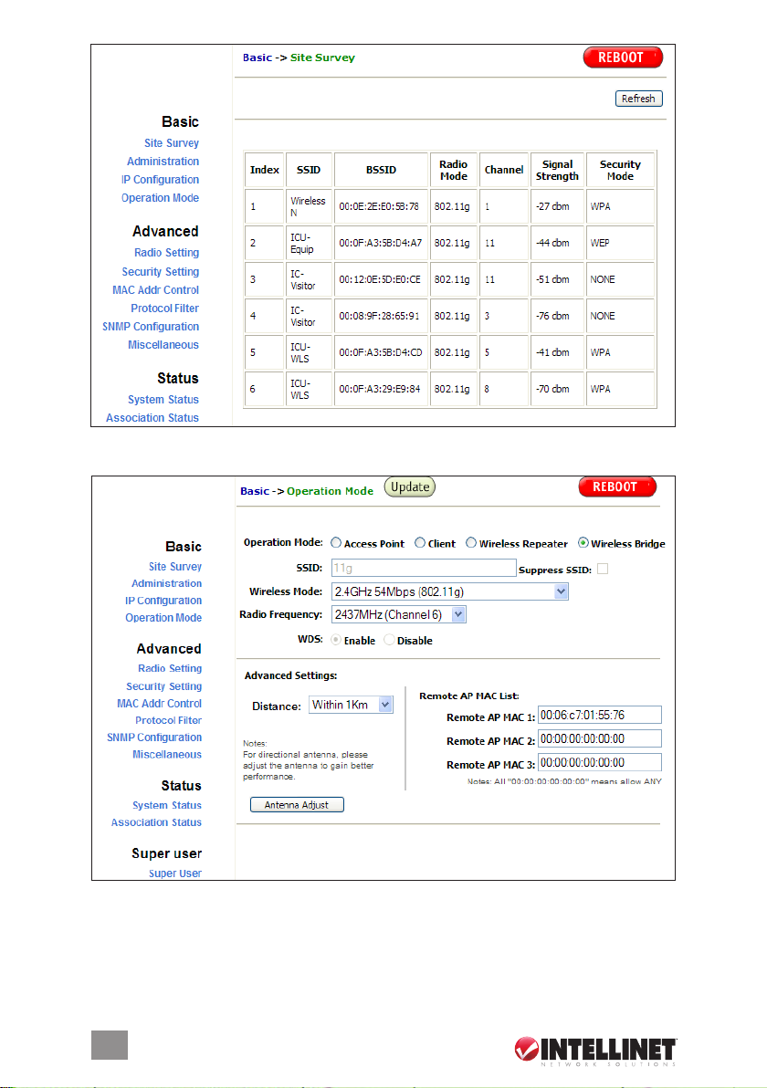The width and height of the screenshot is (767, 1088).
Task: Select the Access Point operation mode
Action: point(336,543)
